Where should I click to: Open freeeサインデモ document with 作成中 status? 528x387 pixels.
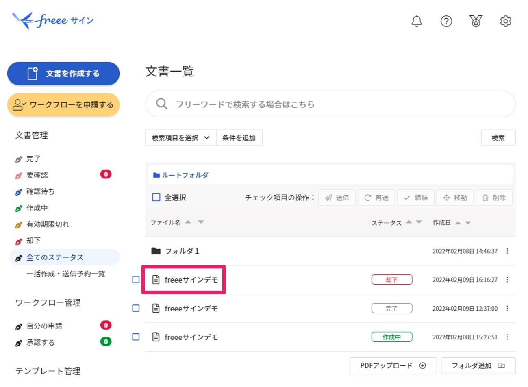[x=191, y=337]
